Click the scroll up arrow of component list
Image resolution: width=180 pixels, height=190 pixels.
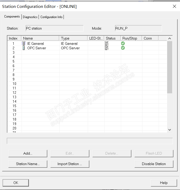(170, 39)
